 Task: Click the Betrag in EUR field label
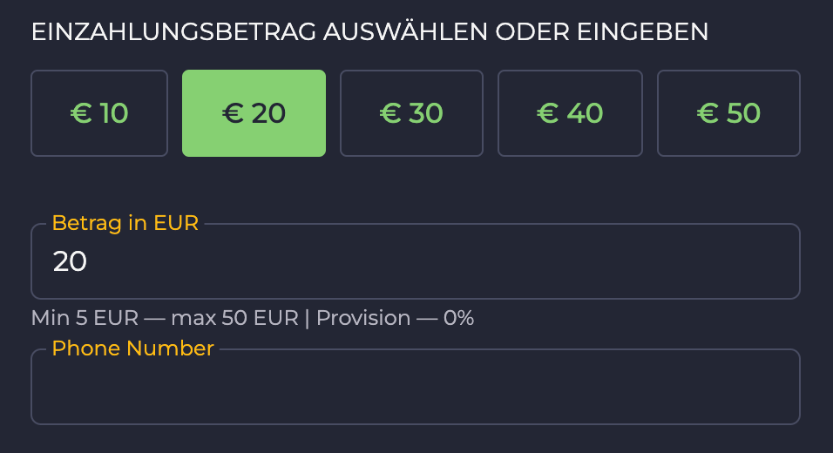pos(125,223)
